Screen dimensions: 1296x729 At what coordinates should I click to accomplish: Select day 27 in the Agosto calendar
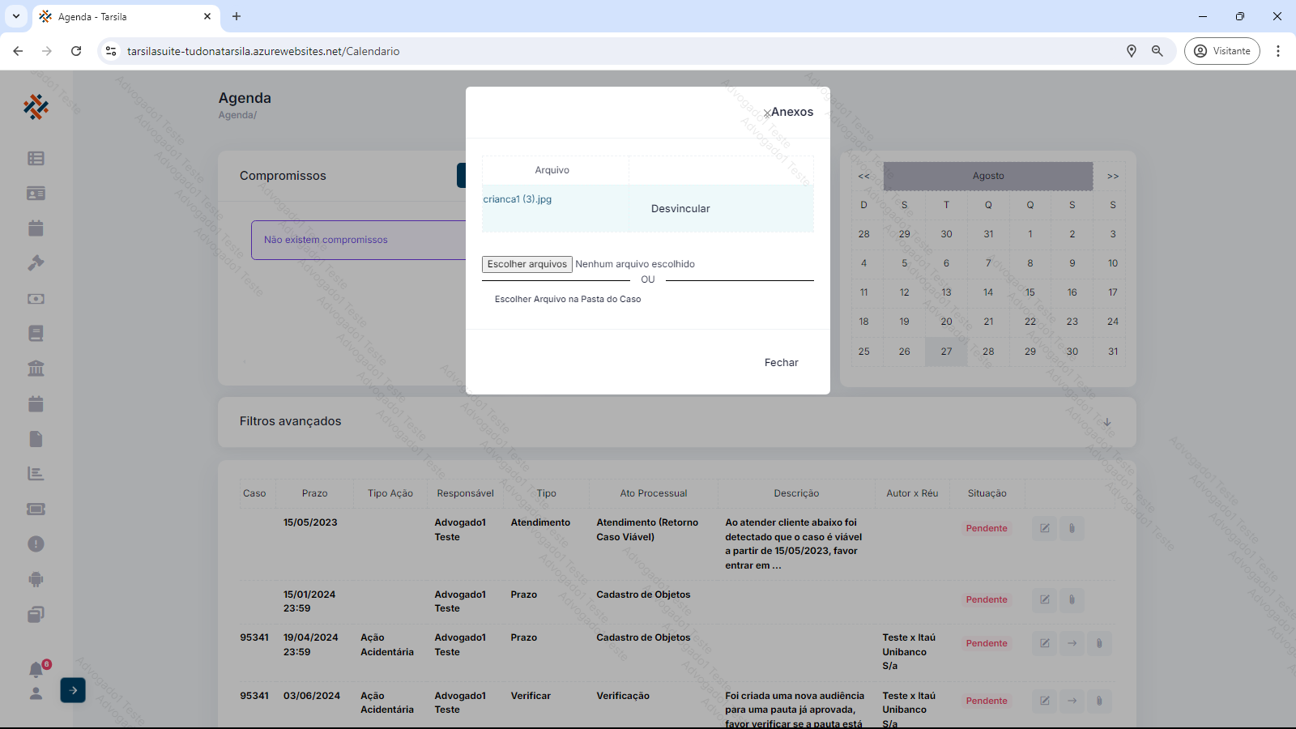tap(946, 352)
